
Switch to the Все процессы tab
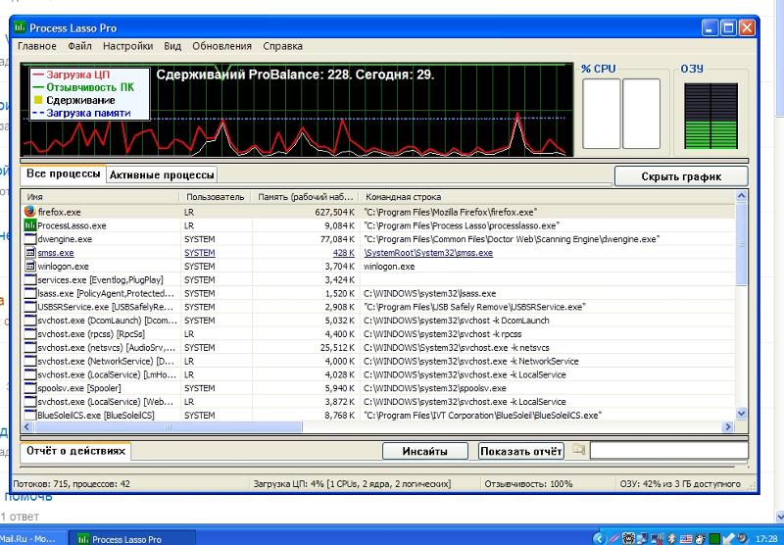(63, 173)
